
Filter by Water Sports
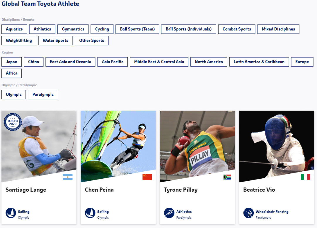pyautogui.click(x=56, y=40)
